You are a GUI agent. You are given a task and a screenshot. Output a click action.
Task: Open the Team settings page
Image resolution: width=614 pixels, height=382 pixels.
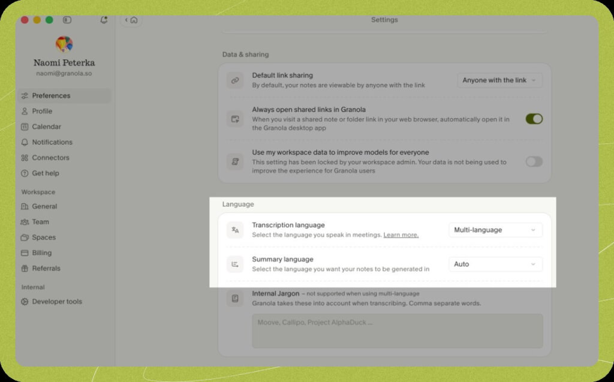point(65,222)
